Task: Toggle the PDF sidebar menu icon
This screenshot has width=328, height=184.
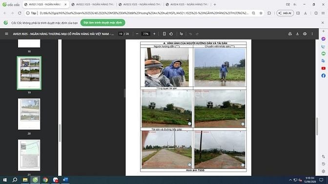Action: click(x=6, y=34)
